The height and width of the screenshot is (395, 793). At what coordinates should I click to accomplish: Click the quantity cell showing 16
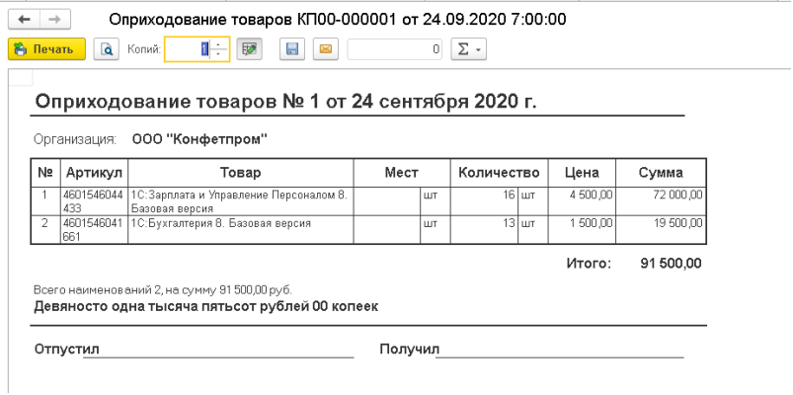tap(484, 201)
